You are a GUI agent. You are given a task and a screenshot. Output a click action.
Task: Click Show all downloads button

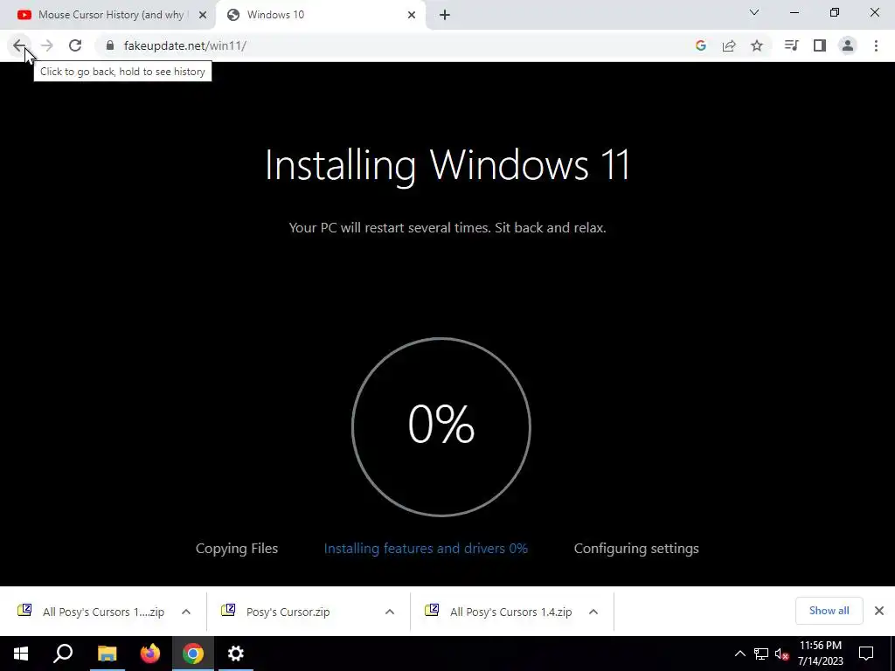click(829, 611)
